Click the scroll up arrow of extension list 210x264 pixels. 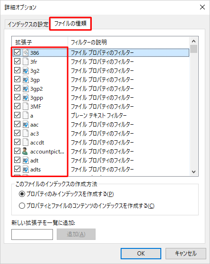coord(193,41)
